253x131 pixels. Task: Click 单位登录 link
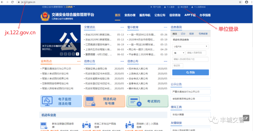[x=183, y=7]
